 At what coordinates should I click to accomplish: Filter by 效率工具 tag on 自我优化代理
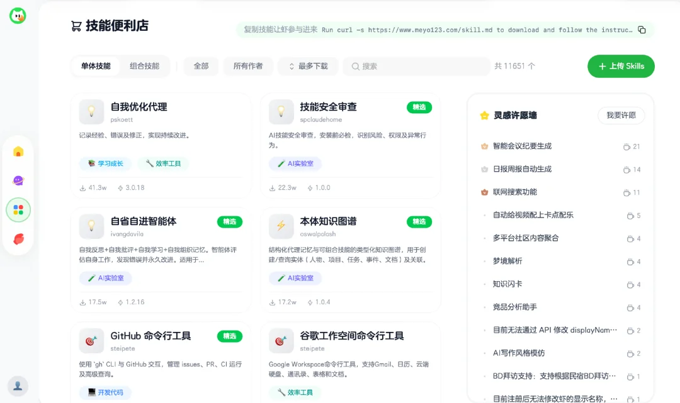pyautogui.click(x=163, y=163)
